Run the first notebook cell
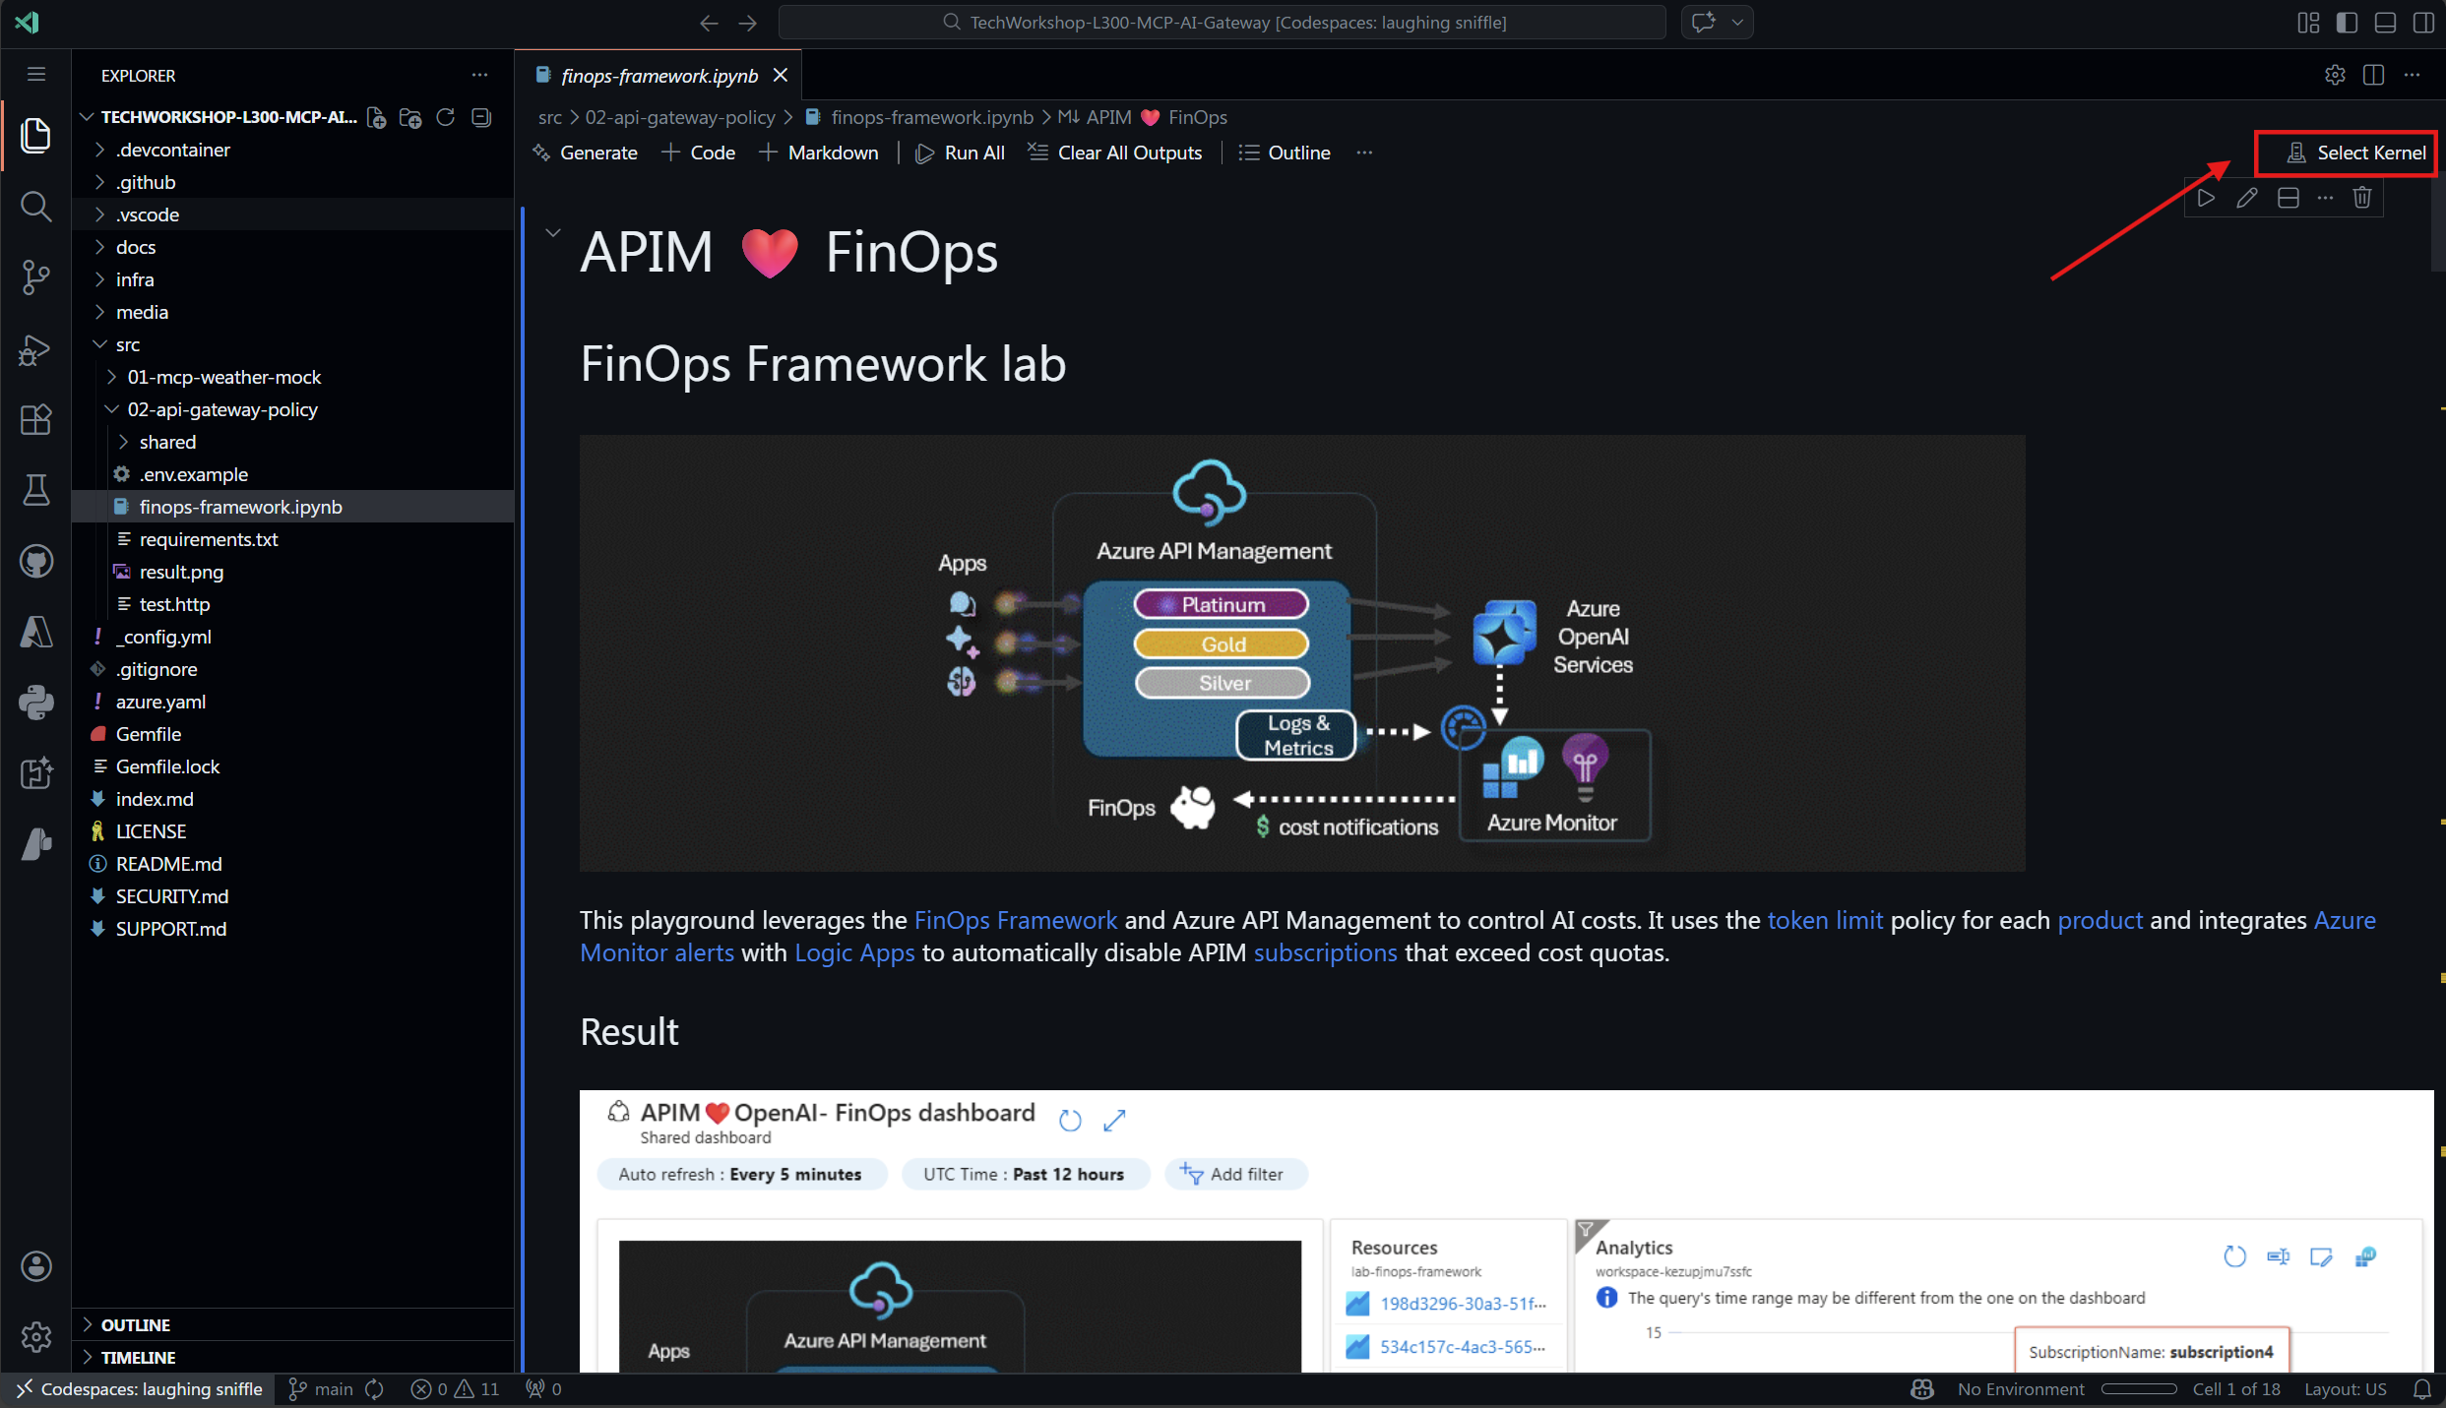 coord(2206,199)
